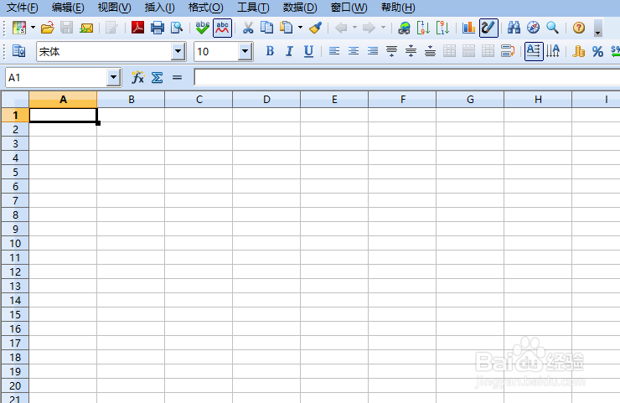Open the 窗口(W) menu
620x403 pixels.
tap(349, 8)
